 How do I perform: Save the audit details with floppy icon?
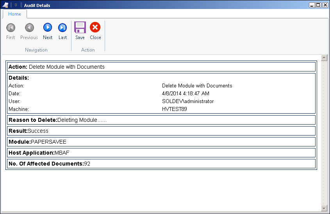pyautogui.click(x=80, y=31)
